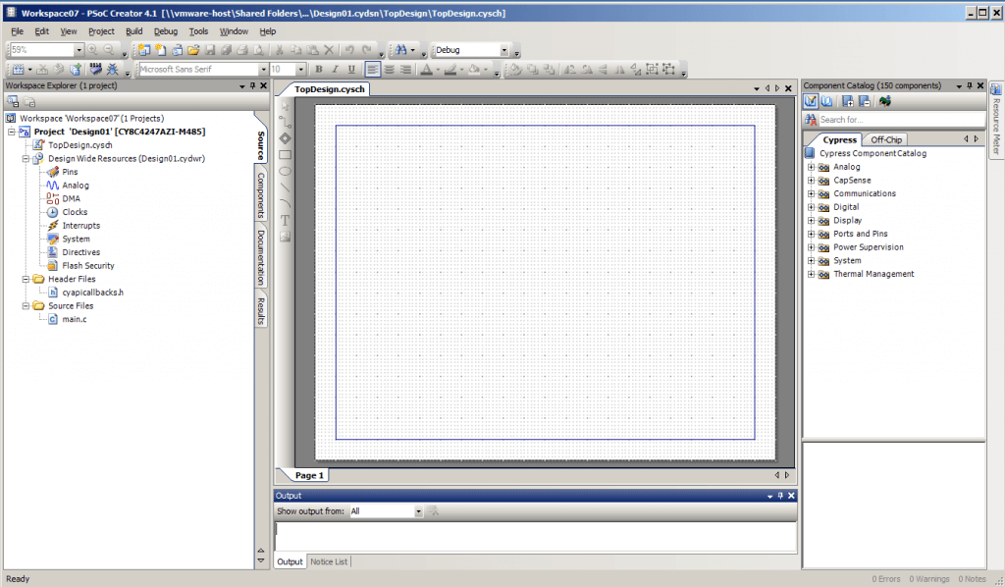The height and width of the screenshot is (587, 1005).
Task: Open the line color pen swatch
Action: click(x=450, y=70)
